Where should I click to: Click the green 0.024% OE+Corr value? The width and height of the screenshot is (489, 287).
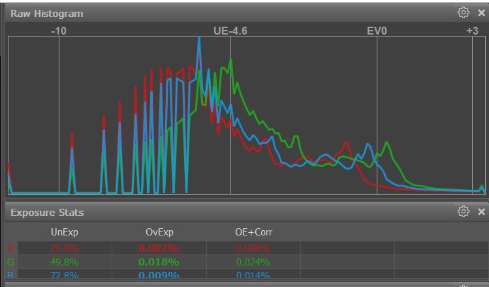[x=254, y=262]
